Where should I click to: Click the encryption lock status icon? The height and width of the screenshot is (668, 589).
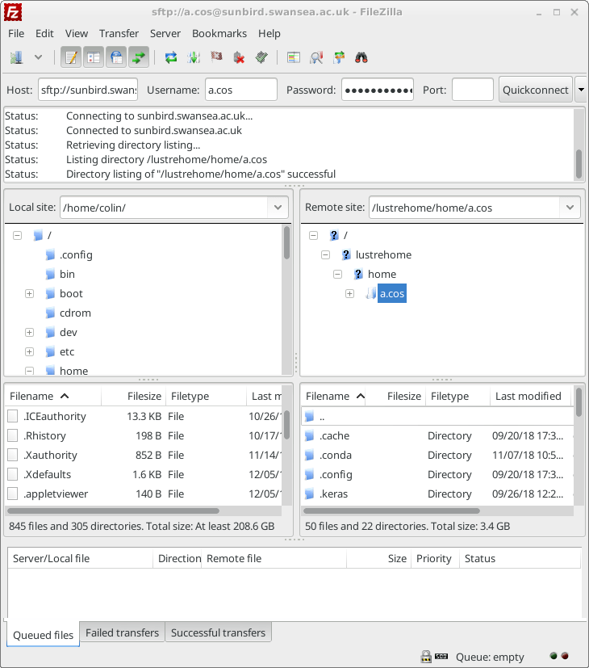426,657
